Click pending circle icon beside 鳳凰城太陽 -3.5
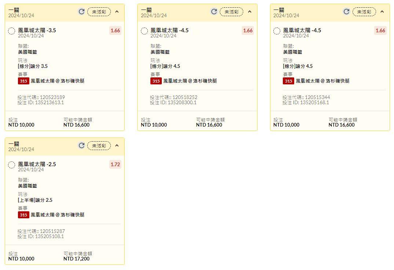394x270 pixels. click(12, 31)
